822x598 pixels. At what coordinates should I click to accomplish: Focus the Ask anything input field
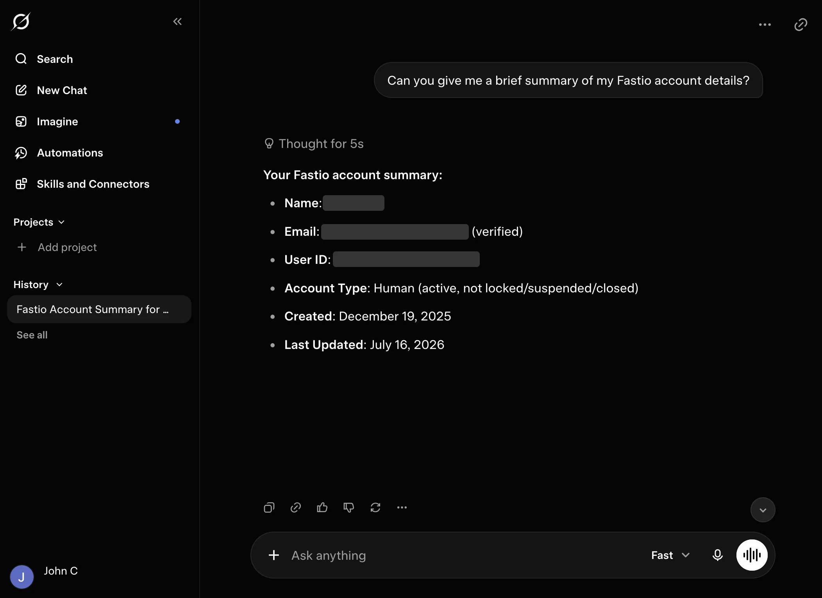click(x=465, y=555)
